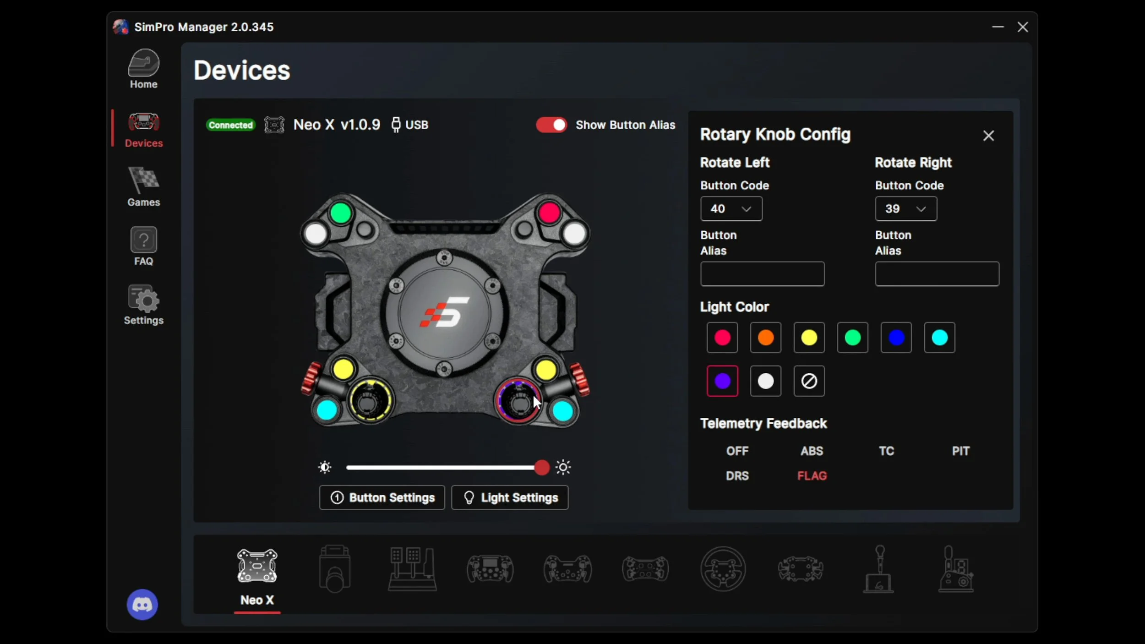Image resolution: width=1145 pixels, height=644 pixels.
Task: Open Button Settings
Action: tap(382, 497)
